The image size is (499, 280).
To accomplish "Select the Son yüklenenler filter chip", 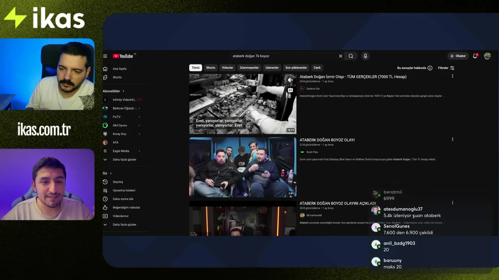I will point(296,68).
